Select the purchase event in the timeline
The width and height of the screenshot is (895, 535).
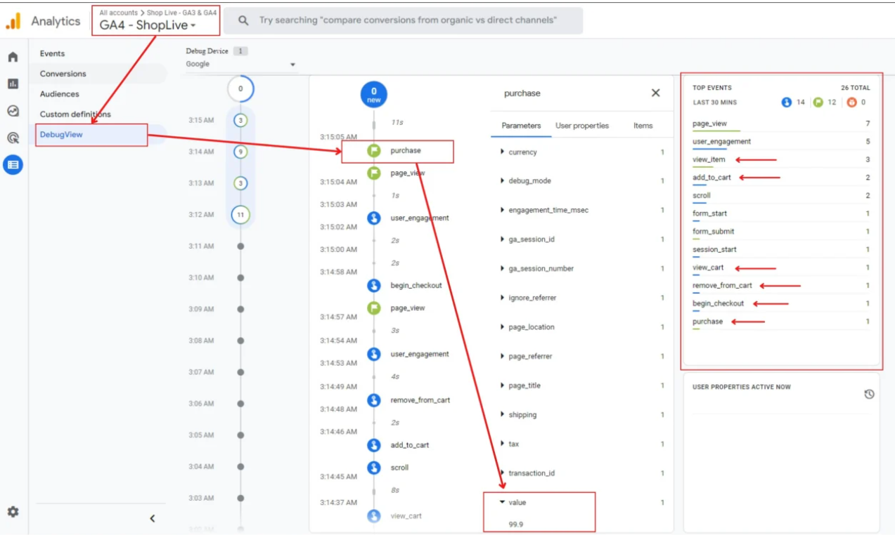[x=405, y=150]
